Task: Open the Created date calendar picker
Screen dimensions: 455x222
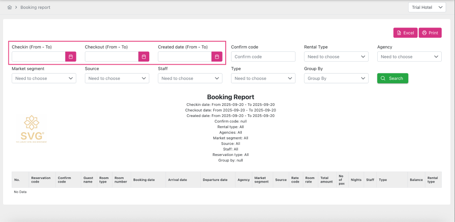Action: (x=217, y=57)
